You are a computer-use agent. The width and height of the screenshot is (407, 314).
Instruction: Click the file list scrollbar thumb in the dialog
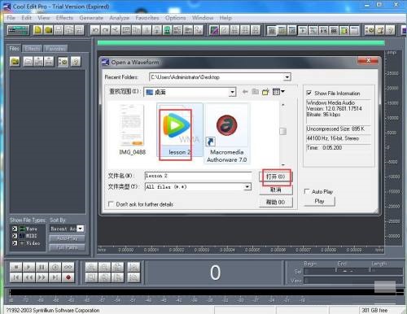coord(283,132)
